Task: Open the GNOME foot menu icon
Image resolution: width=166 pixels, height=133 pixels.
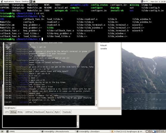Action: 2,1
